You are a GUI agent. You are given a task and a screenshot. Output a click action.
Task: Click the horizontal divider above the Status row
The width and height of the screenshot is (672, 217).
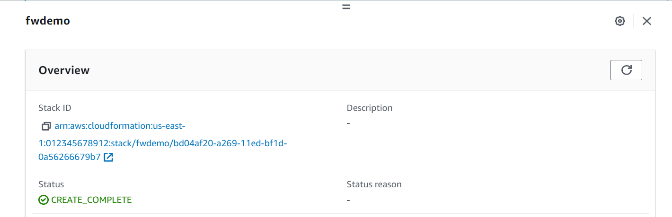(x=340, y=171)
